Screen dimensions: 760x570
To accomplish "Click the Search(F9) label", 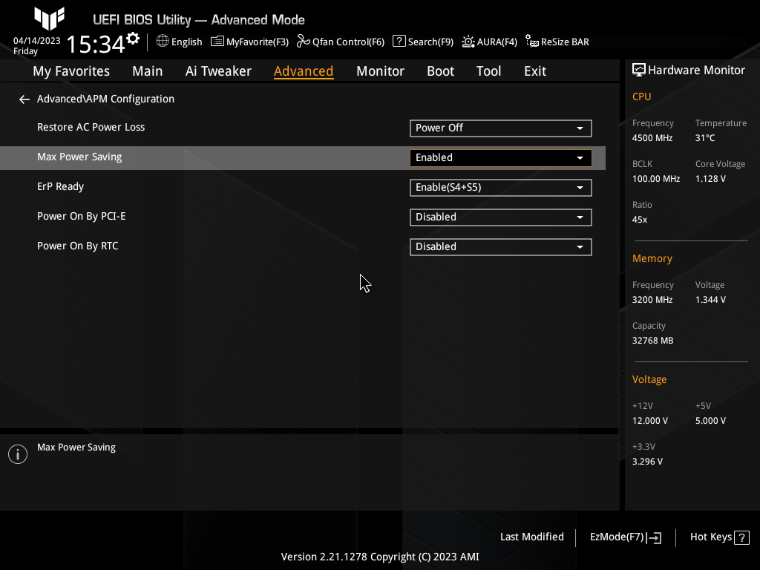I will pyautogui.click(x=430, y=42).
